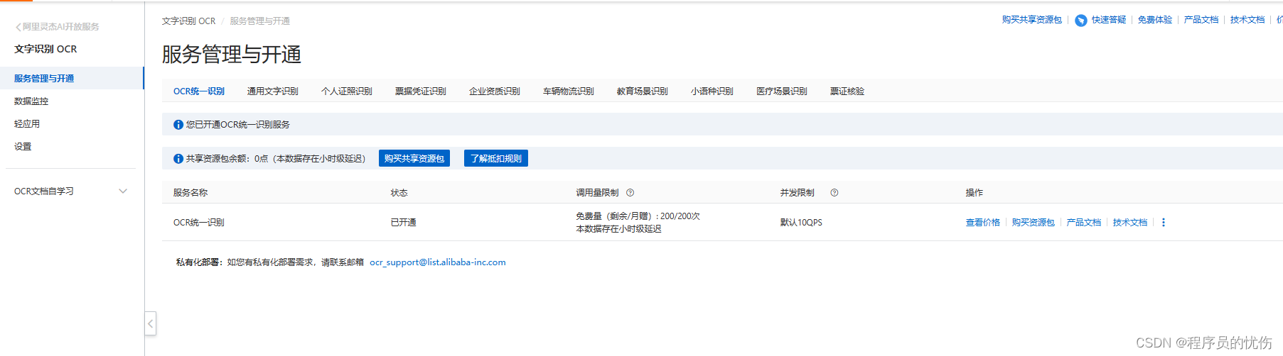The height and width of the screenshot is (356, 1283).
Task: Click the OCR统一识别 service name cell
Action: coord(199,223)
